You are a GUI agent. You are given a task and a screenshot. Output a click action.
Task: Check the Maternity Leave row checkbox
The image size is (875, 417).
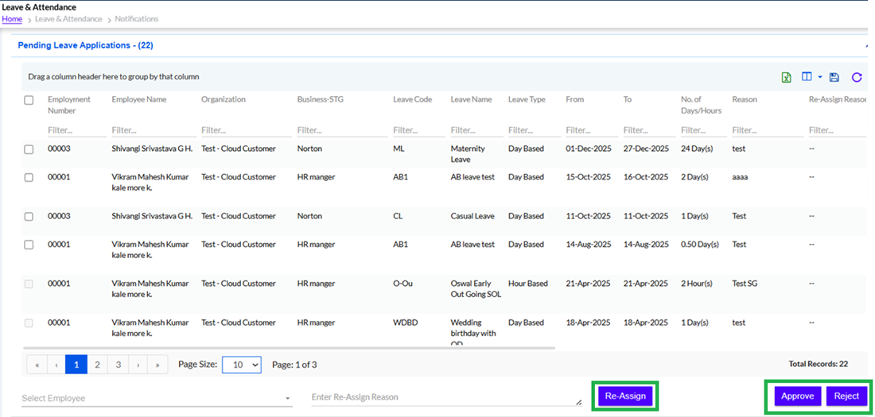coord(29,149)
